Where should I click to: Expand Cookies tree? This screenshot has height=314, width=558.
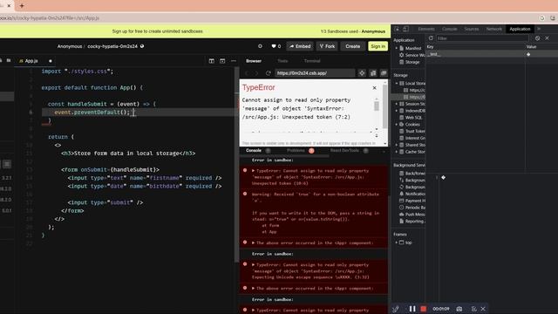397,125
